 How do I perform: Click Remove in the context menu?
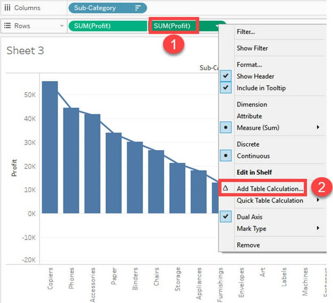click(x=248, y=245)
